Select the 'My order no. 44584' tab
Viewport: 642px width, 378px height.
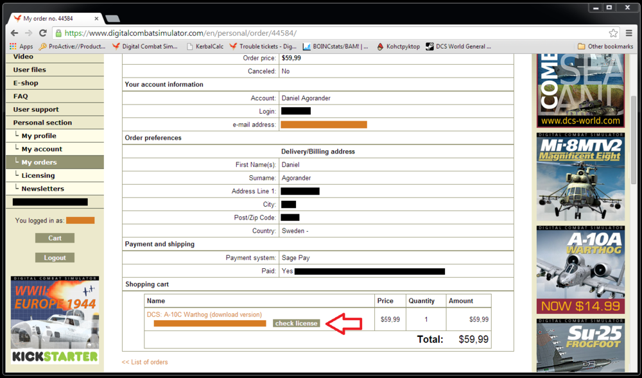55,19
